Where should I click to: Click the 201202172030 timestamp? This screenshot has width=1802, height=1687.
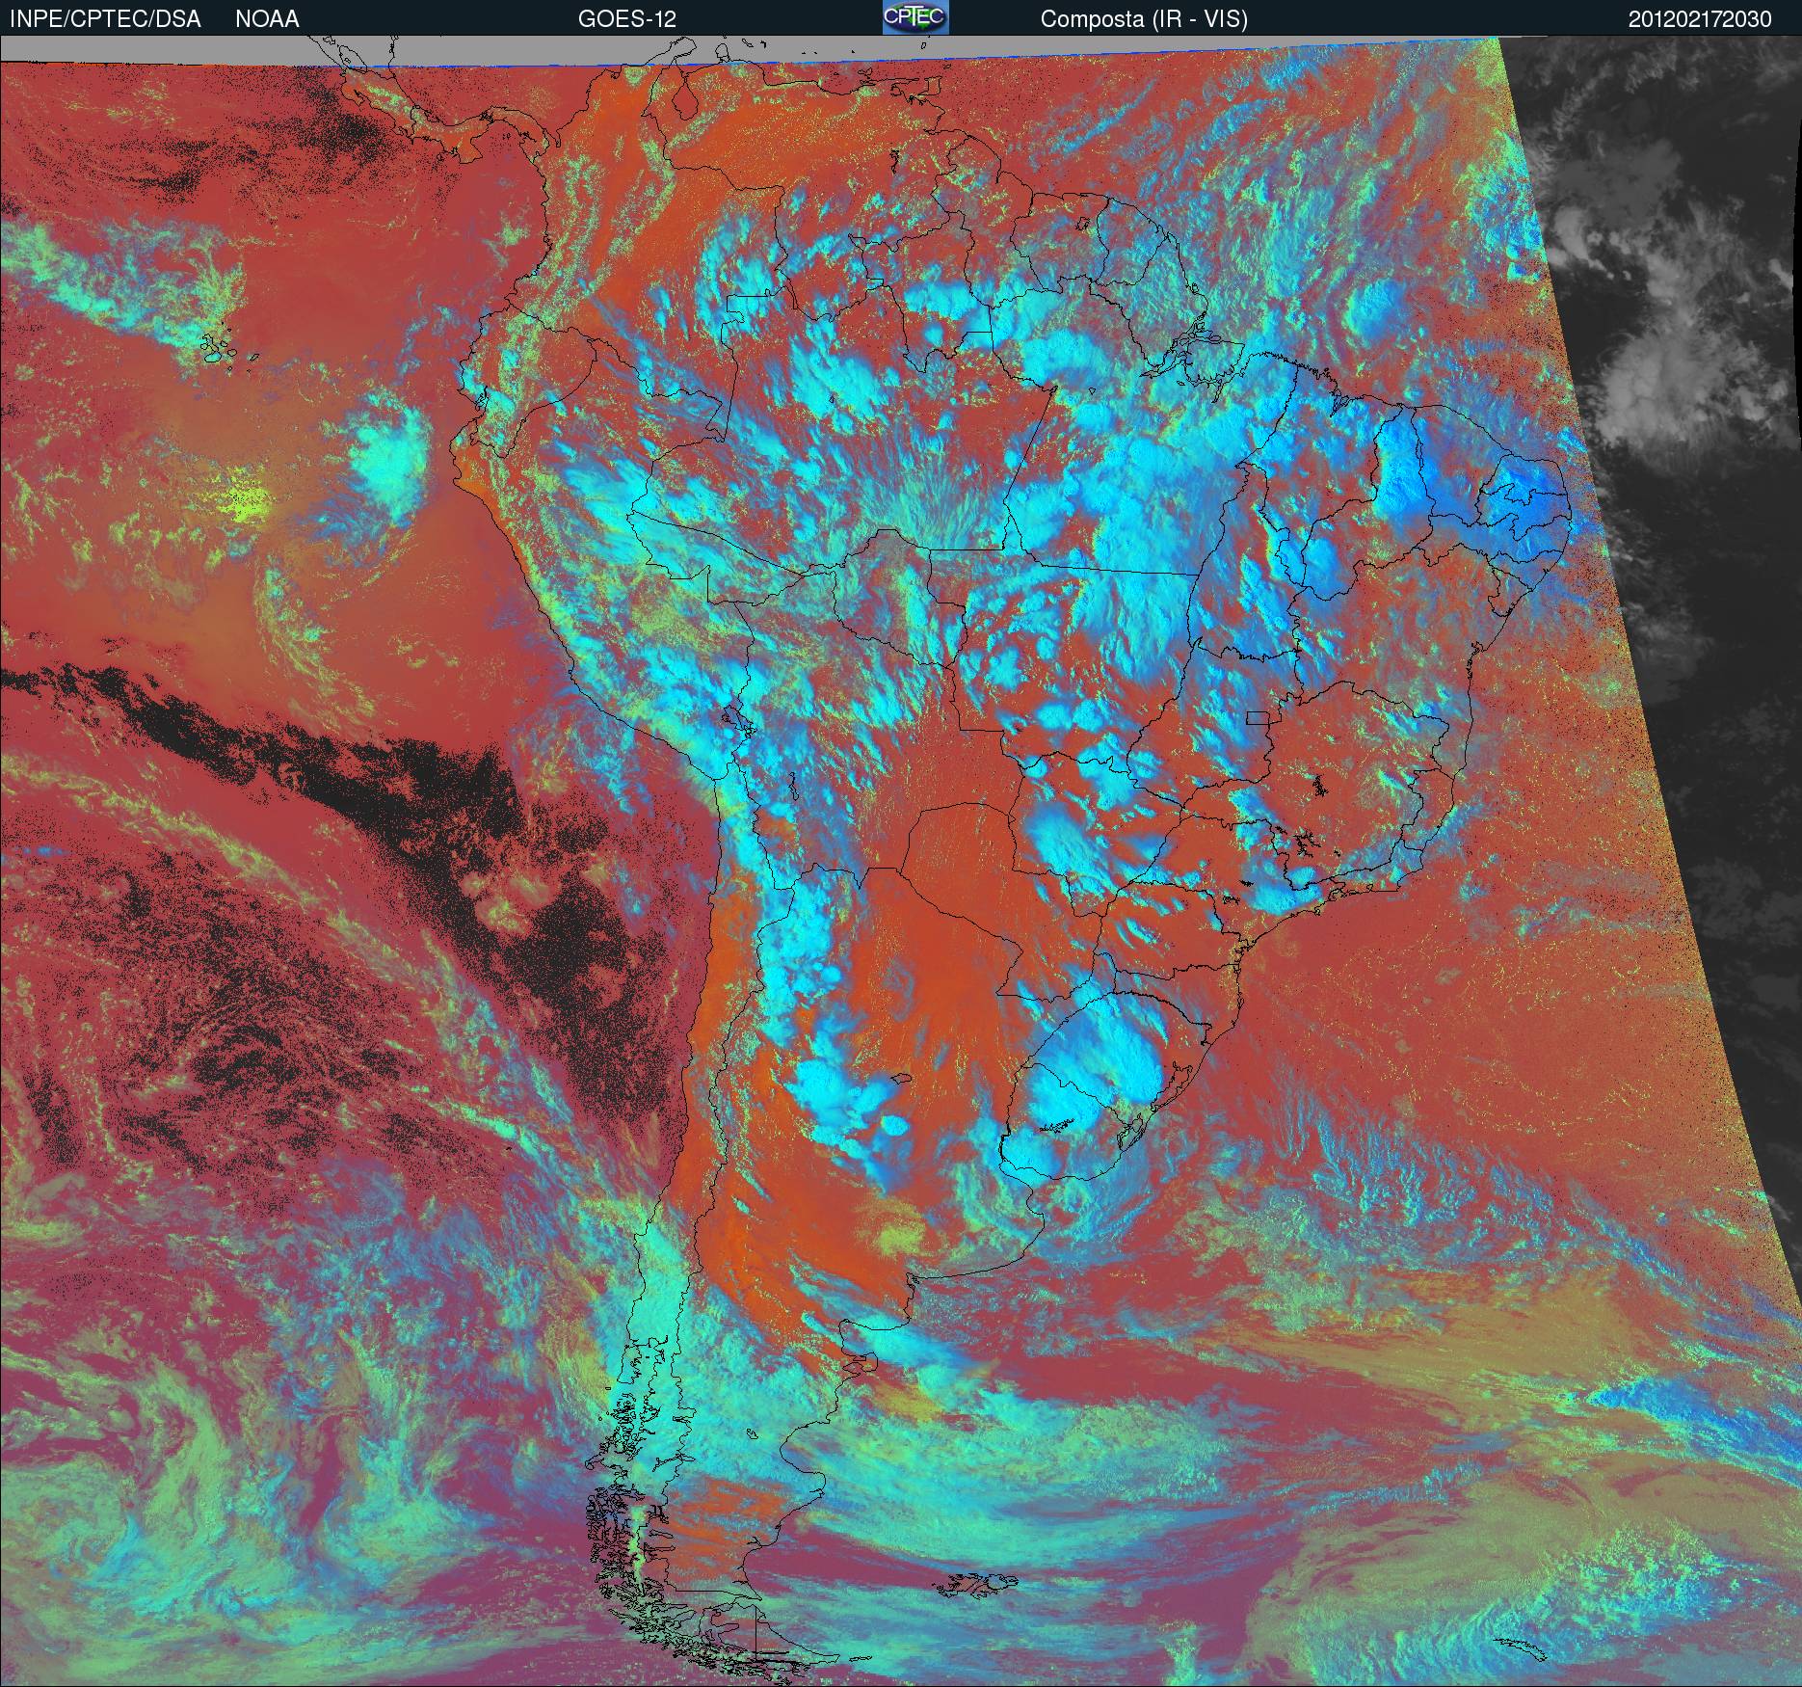pos(1700,19)
